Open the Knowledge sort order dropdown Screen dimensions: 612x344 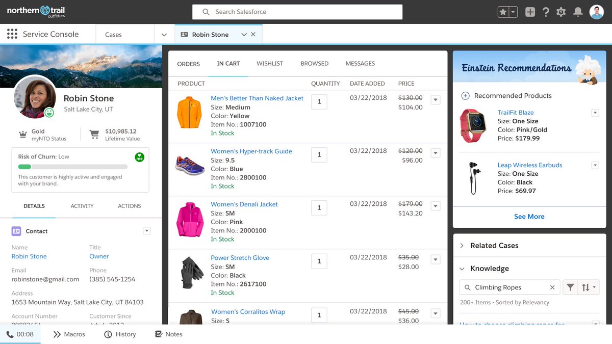589,287
